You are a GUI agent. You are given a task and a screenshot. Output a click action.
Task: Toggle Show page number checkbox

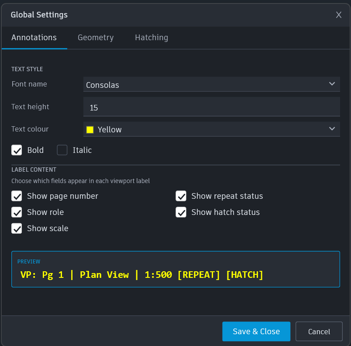click(17, 196)
